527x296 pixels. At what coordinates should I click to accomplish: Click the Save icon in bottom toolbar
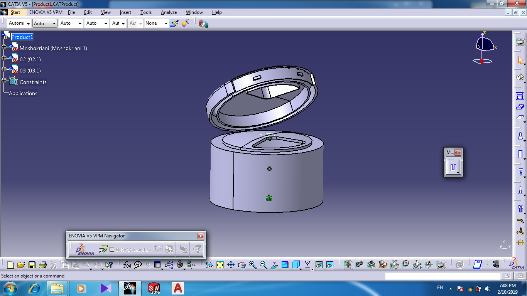[x=32, y=265]
